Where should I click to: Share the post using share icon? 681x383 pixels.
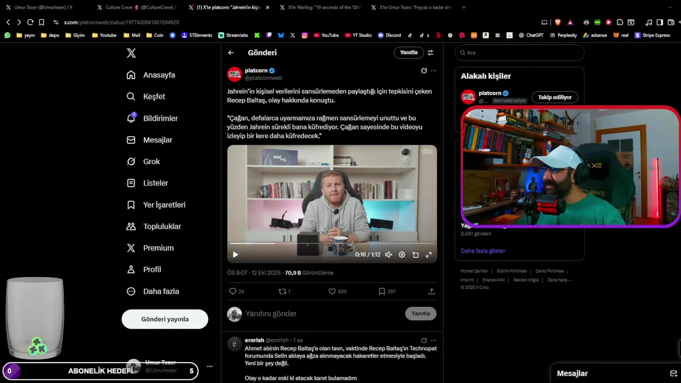[x=431, y=292]
